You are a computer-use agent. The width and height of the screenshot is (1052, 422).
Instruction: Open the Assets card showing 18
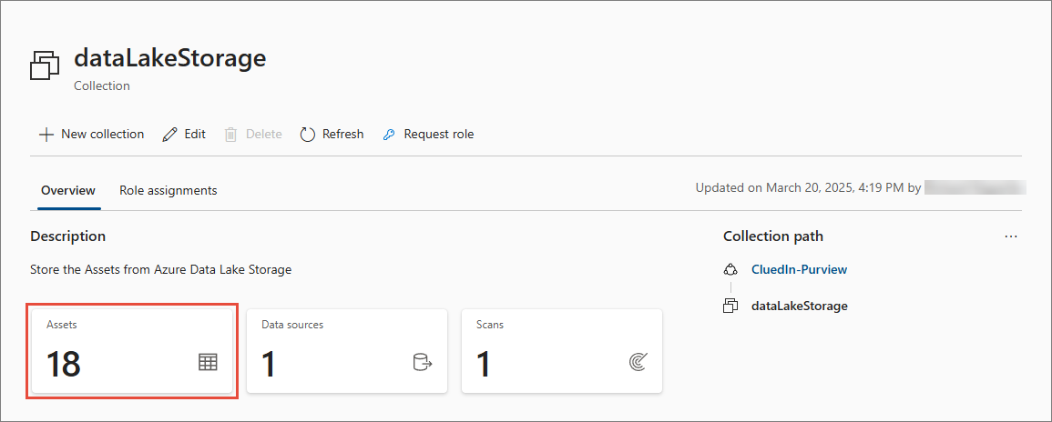point(132,351)
